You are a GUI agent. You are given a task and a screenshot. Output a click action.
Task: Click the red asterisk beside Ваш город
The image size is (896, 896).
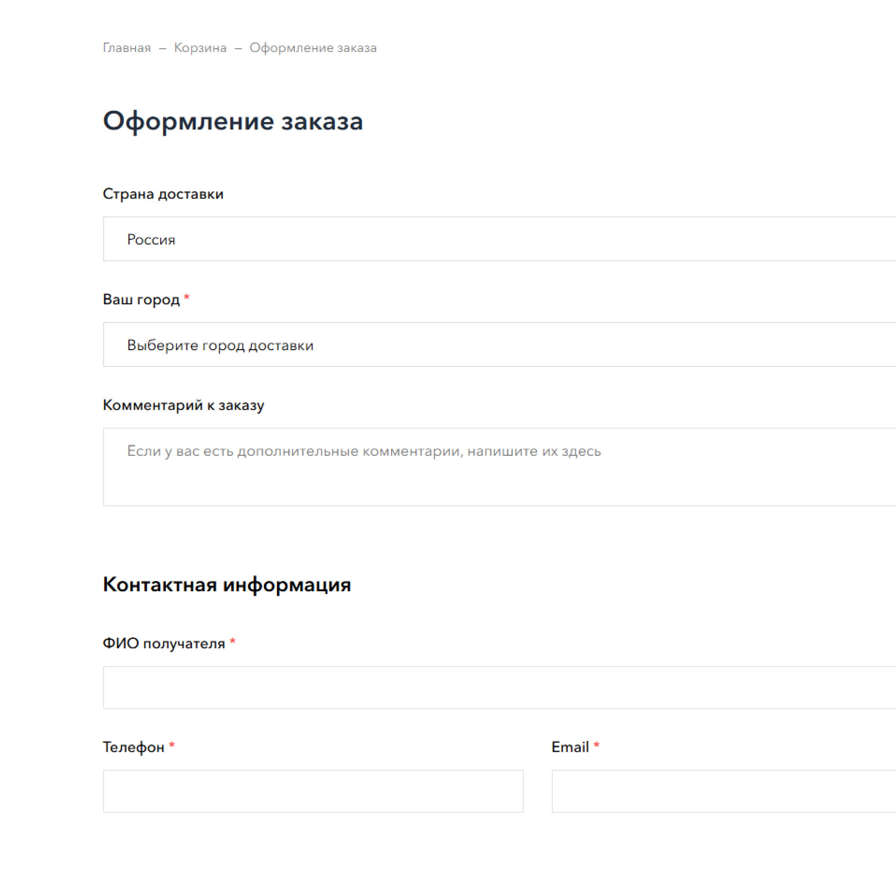click(x=186, y=297)
